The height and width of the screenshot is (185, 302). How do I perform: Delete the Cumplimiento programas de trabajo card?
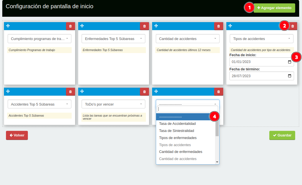(x=71, y=26)
